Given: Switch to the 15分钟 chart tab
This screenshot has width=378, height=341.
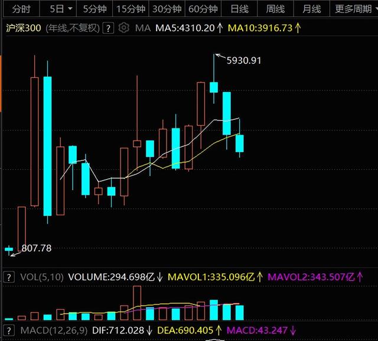Looking at the screenshot, I should 131,9.
